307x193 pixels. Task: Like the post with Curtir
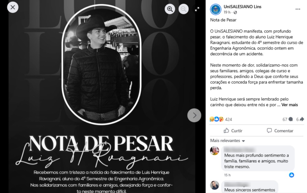[x=233, y=131]
